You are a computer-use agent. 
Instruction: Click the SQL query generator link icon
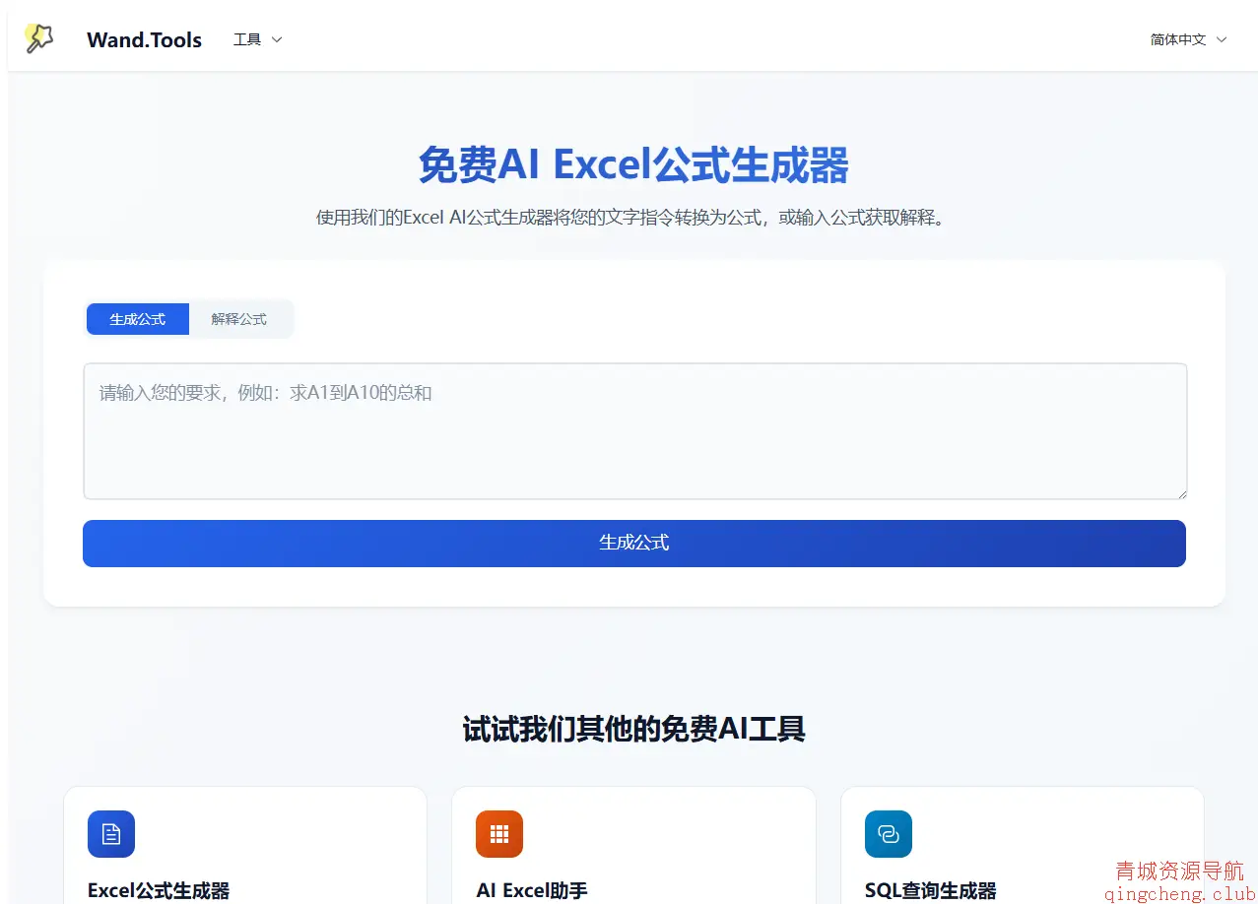coord(888,834)
